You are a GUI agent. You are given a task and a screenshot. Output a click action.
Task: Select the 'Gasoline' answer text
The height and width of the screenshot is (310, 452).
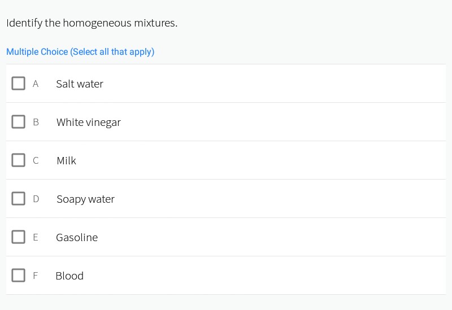point(77,238)
